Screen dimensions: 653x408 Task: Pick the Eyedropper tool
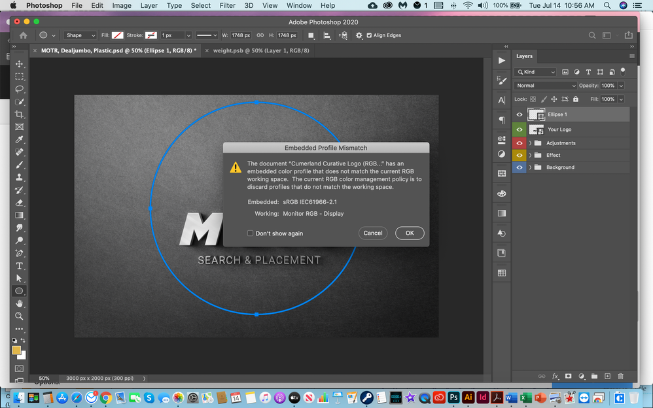pyautogui.click(x=20, y=139)
